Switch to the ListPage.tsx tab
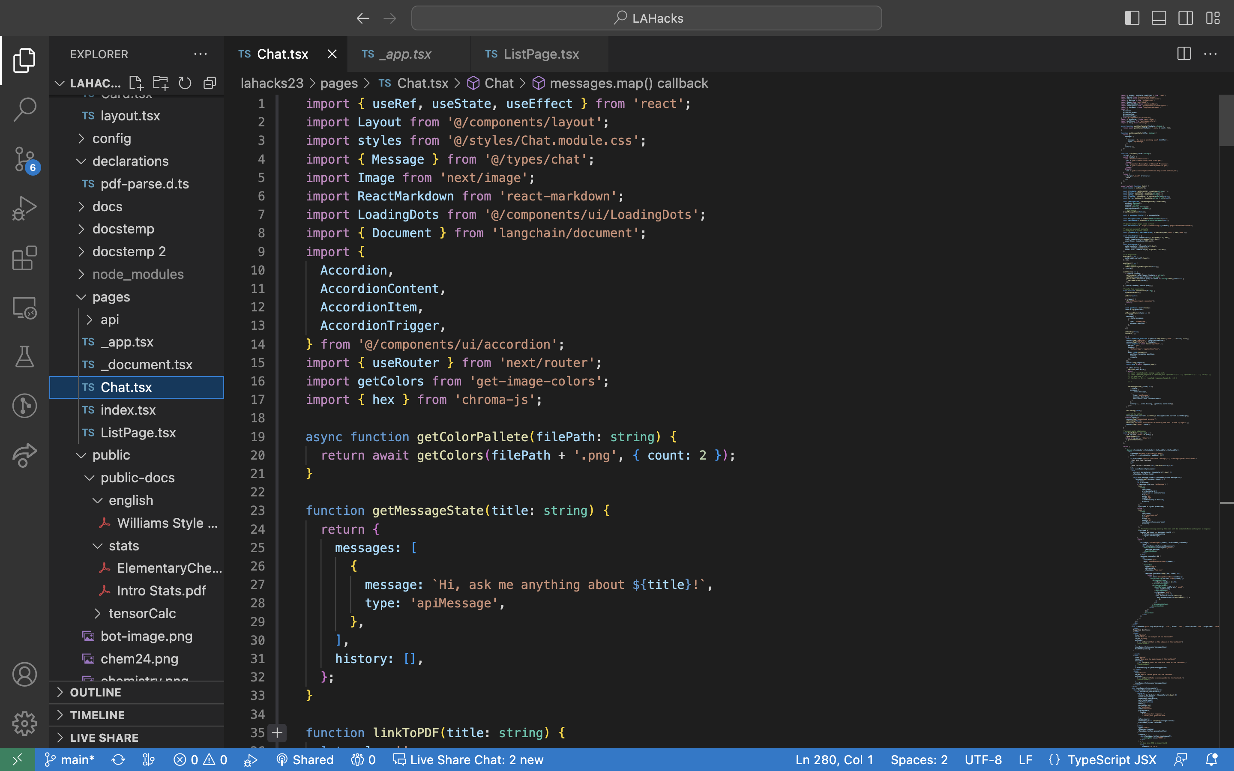Screen dimensions: 1234x771 [x=540, y=54]
